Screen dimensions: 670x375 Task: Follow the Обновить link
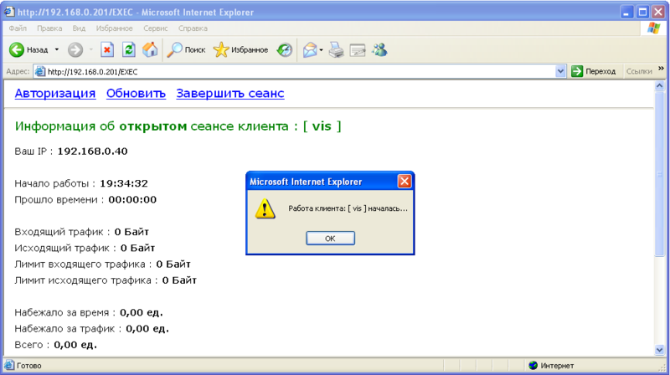pos(136,93)
